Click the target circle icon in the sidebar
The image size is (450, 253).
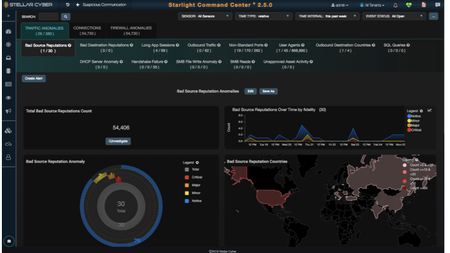pos(8,45)
